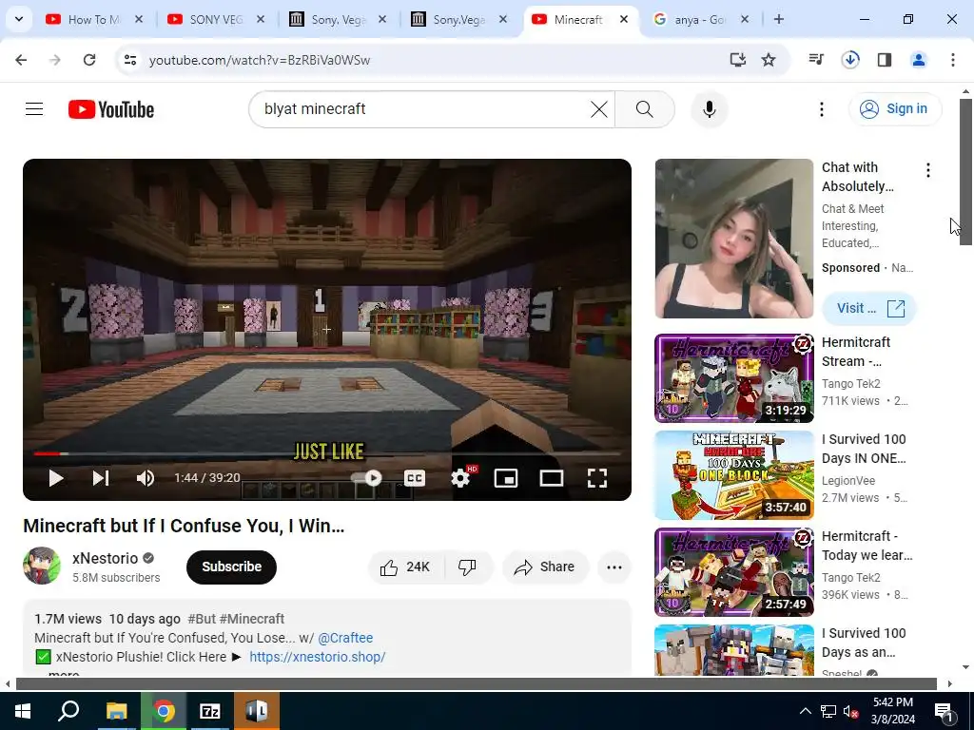The image size is (974, 730).
Task: Open sponsored ad options three-dot menu
Action: click(x=928, y=170)
